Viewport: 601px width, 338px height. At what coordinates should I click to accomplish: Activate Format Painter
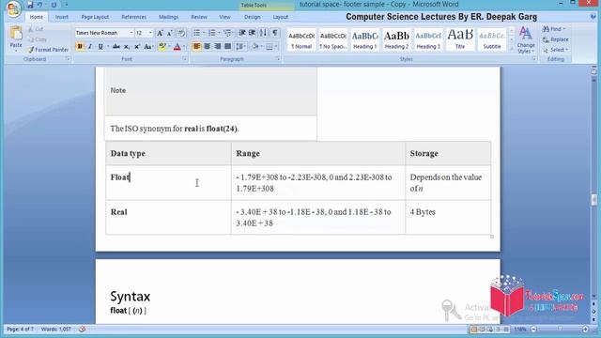[x=48, y=50]
